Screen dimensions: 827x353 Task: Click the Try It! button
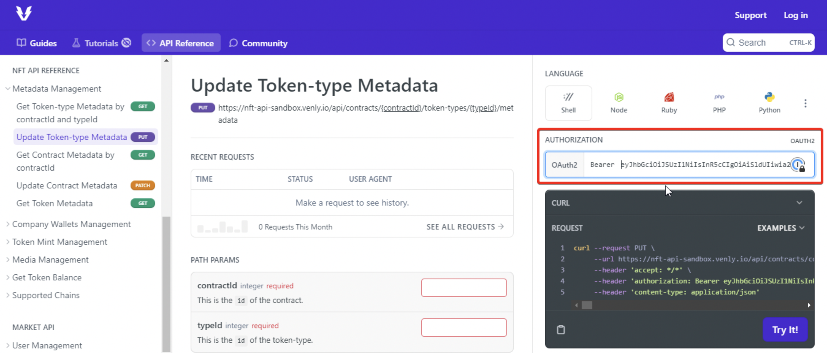pyautogui.click(x=785, y=330)
